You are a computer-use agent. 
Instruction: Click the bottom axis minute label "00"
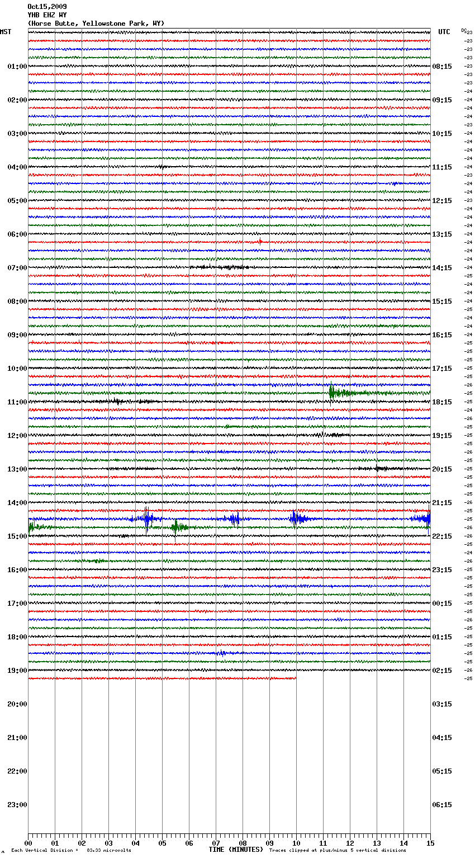[x=28, y=843]
